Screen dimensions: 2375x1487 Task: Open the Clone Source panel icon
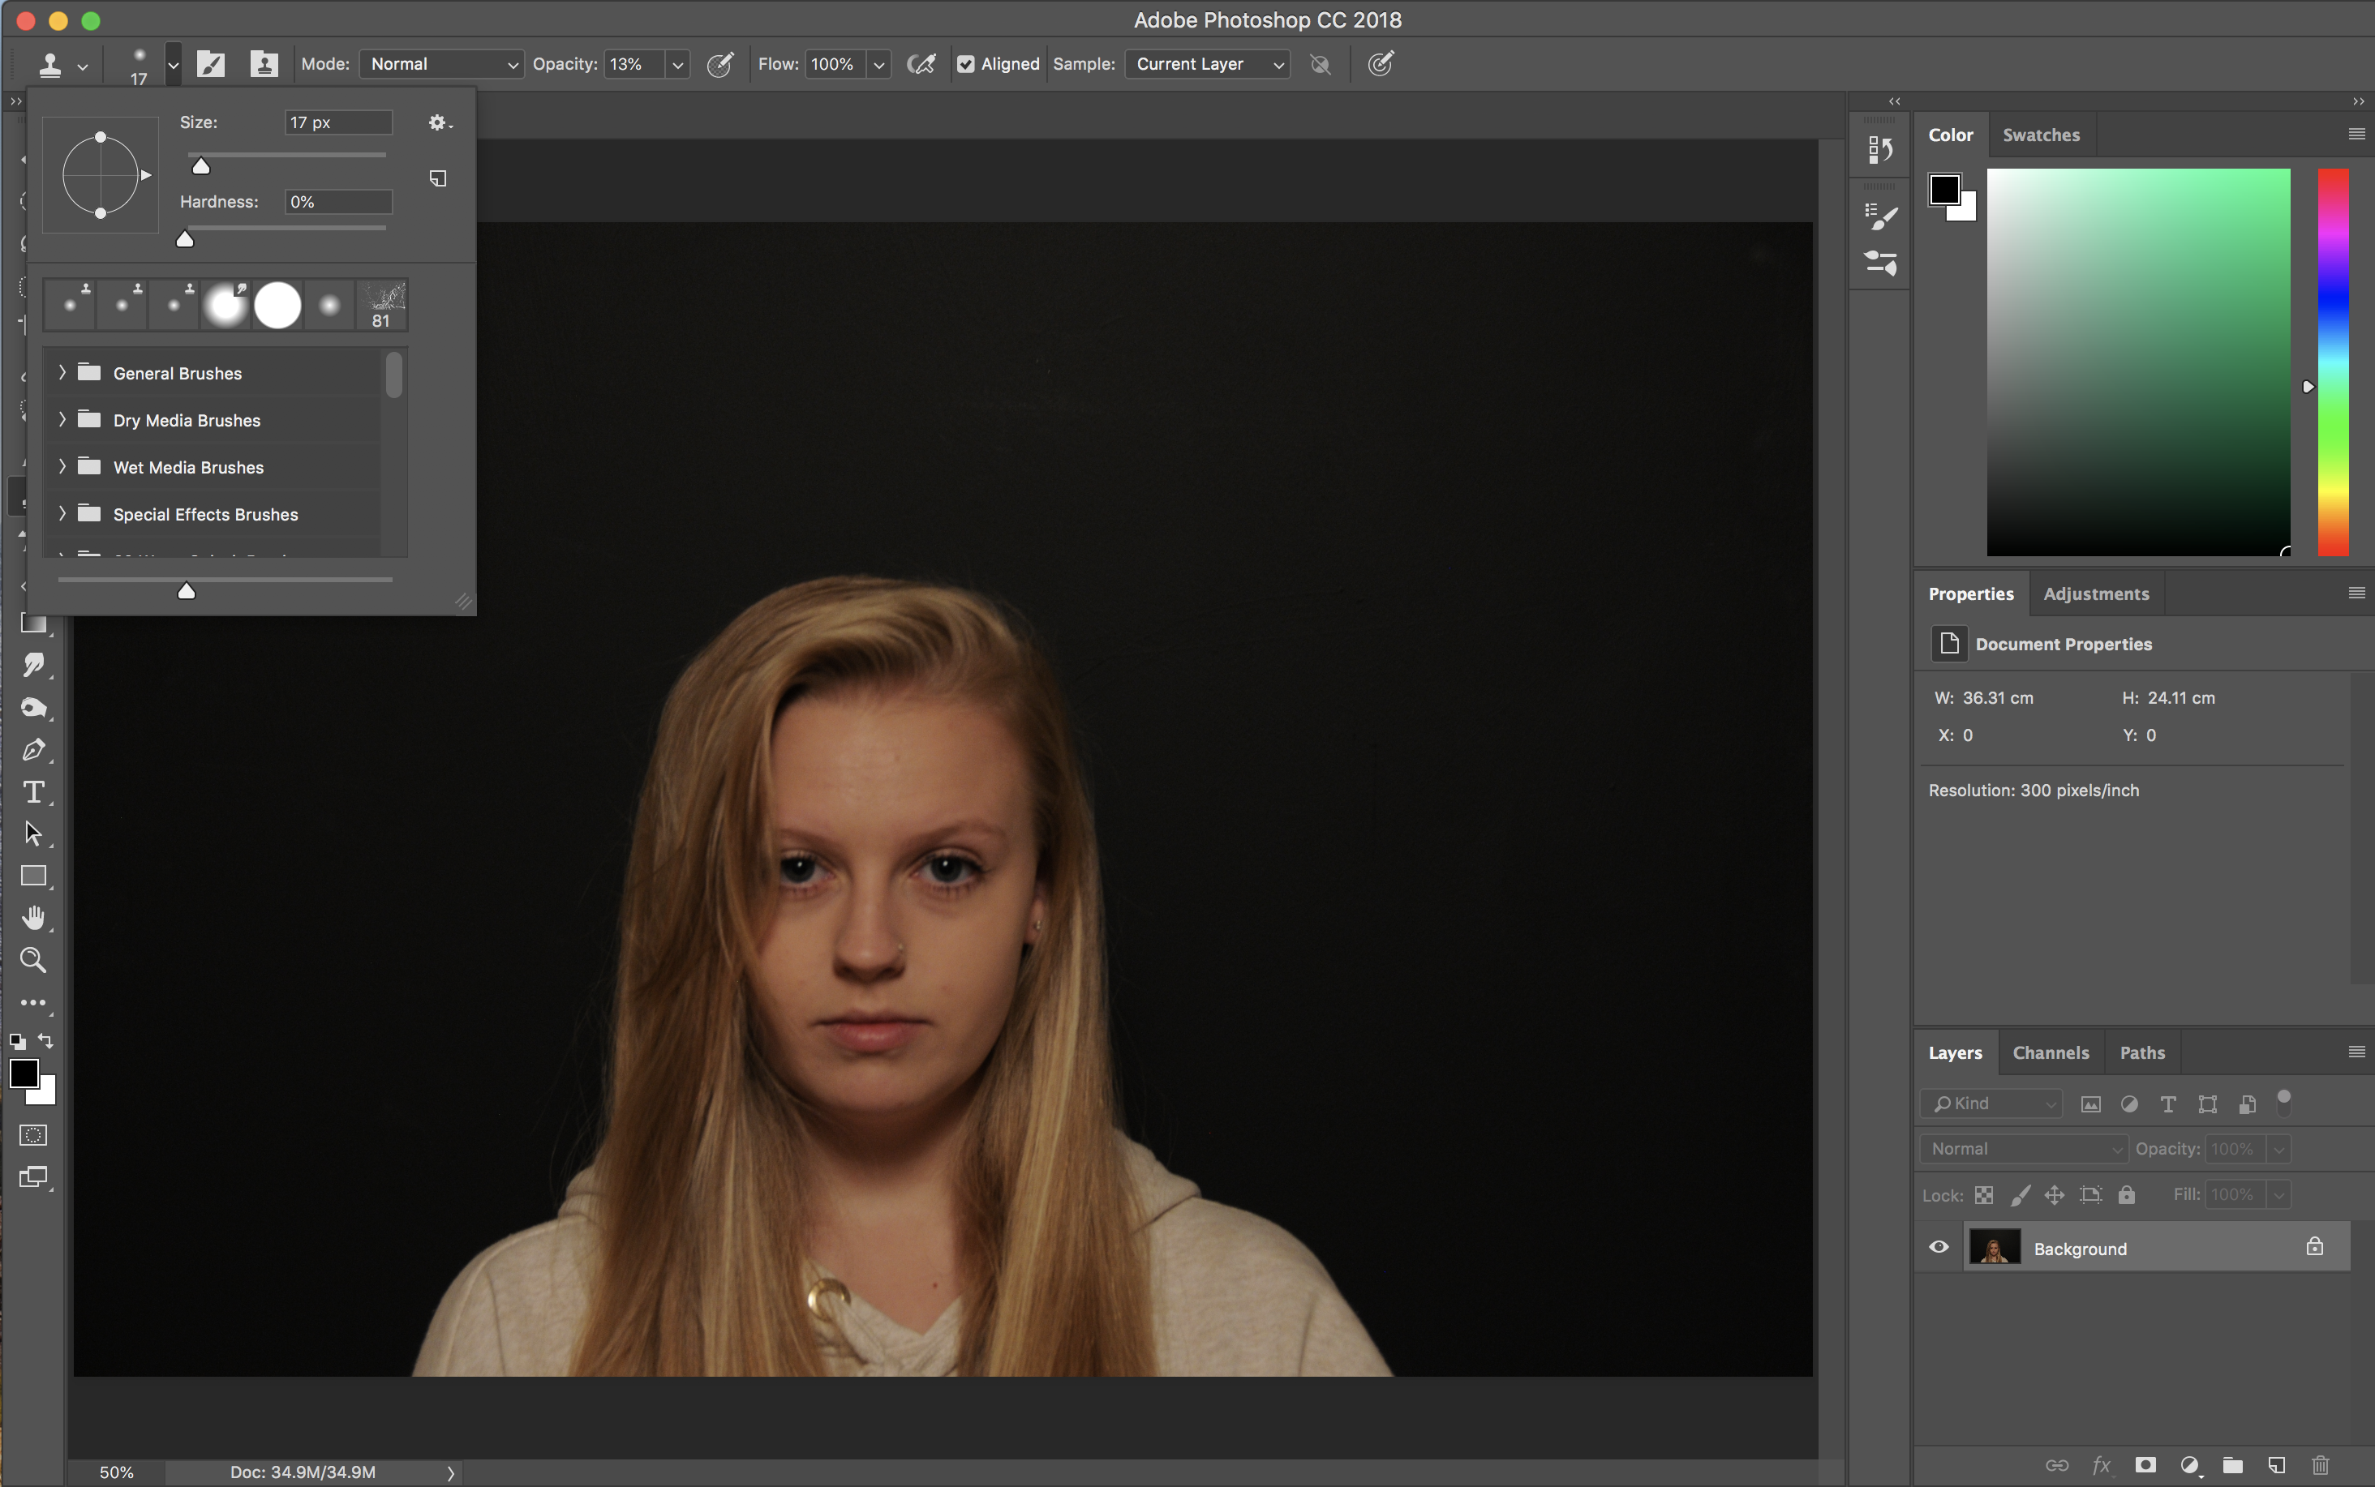(x=263, y=65)
